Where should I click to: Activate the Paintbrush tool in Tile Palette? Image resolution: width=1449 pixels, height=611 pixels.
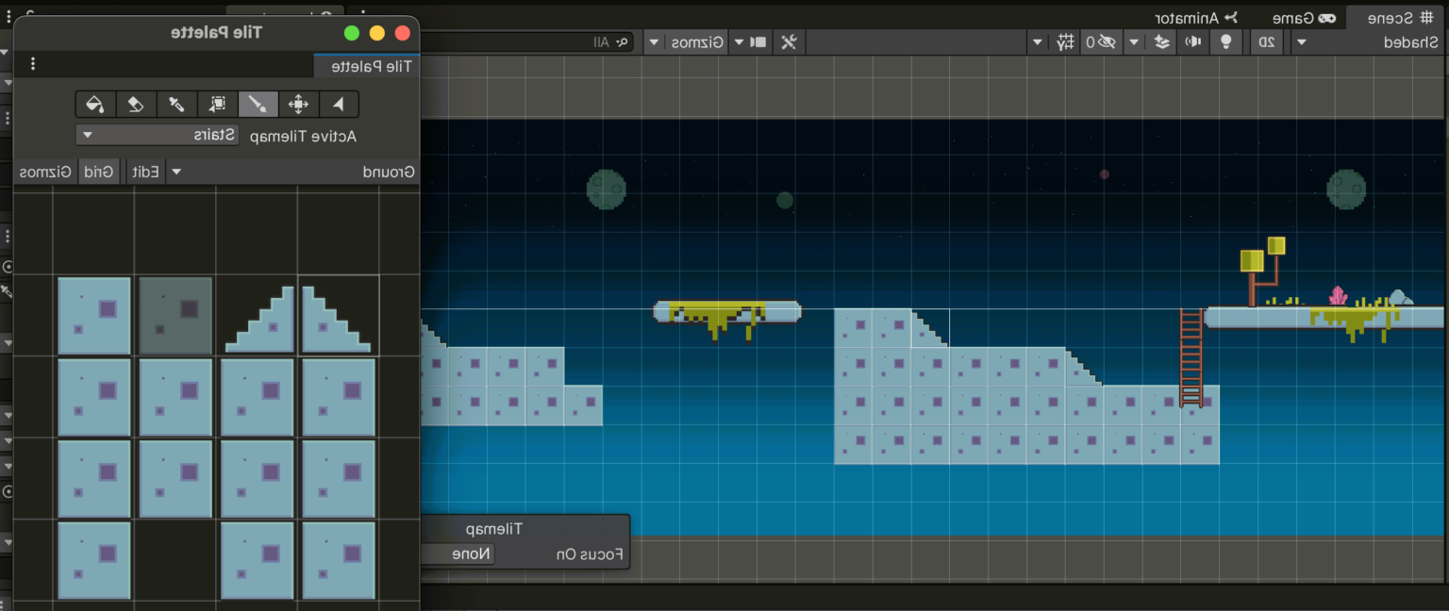pyautogui.click(x=258, y=104)
